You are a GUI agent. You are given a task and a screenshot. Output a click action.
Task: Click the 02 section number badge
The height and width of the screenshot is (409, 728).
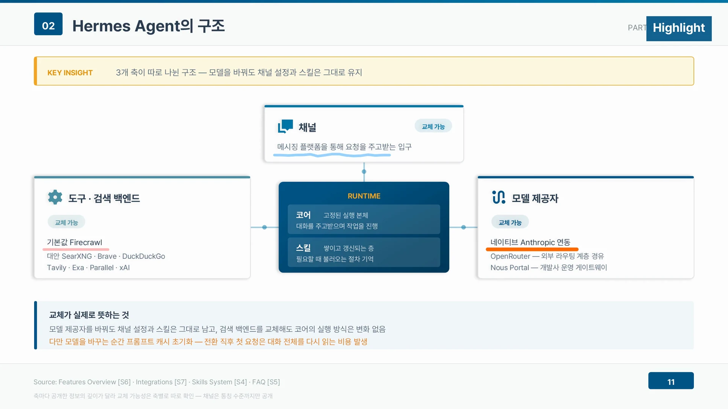point(48,24)
